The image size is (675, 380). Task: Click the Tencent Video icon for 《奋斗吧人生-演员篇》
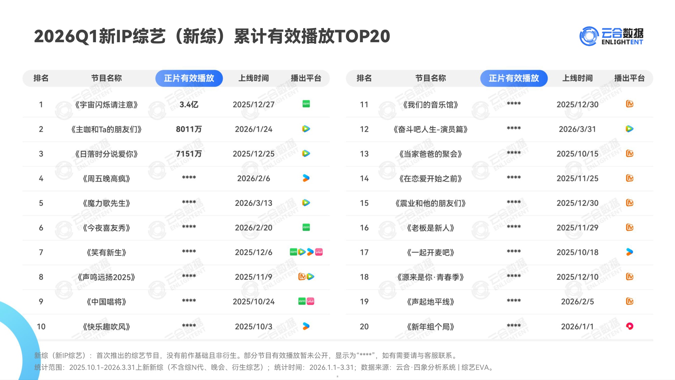630,129
